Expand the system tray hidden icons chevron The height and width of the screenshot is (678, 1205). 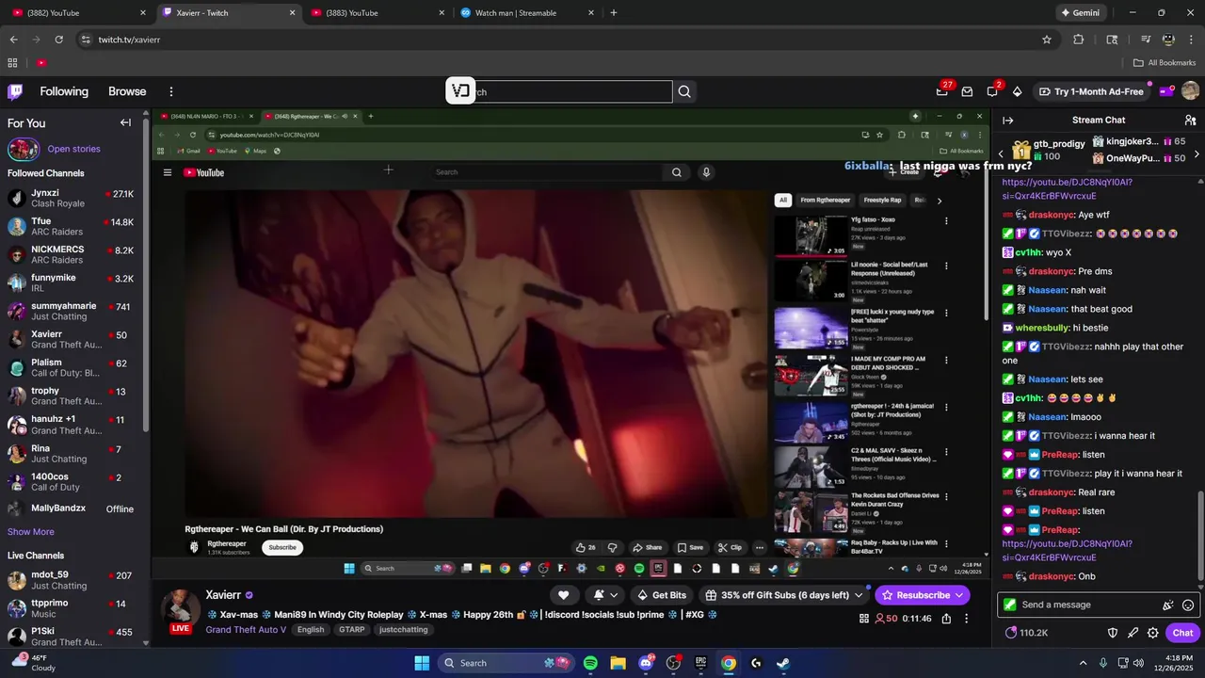click(x=1083, y=663)
